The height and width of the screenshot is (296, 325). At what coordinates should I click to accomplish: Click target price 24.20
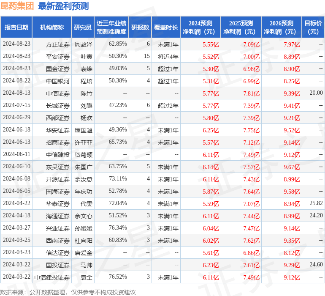tap(316, 215)
